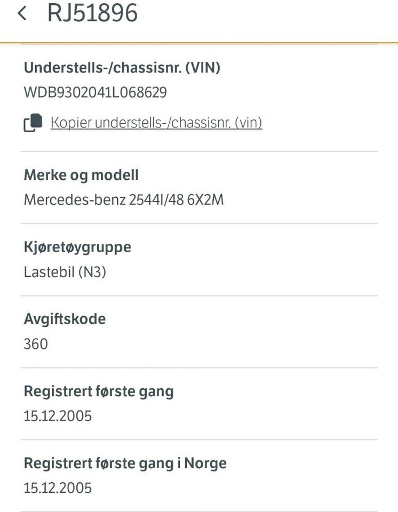Click the Kjøretøygruppe heading
This screenshot has height=512, width=398.
[x=77, y=247]
